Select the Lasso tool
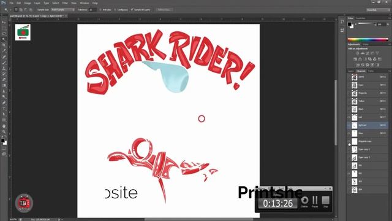This screenshot has width=392, height=221. pyautogui.click(x=4, y=34)
